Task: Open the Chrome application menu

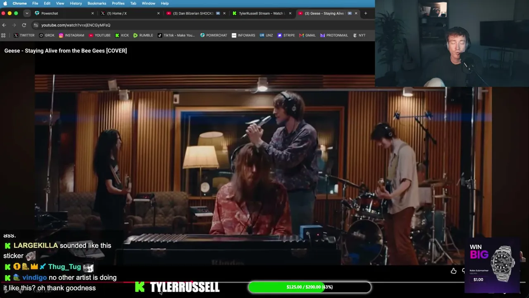Action: (x=20, y=3)
